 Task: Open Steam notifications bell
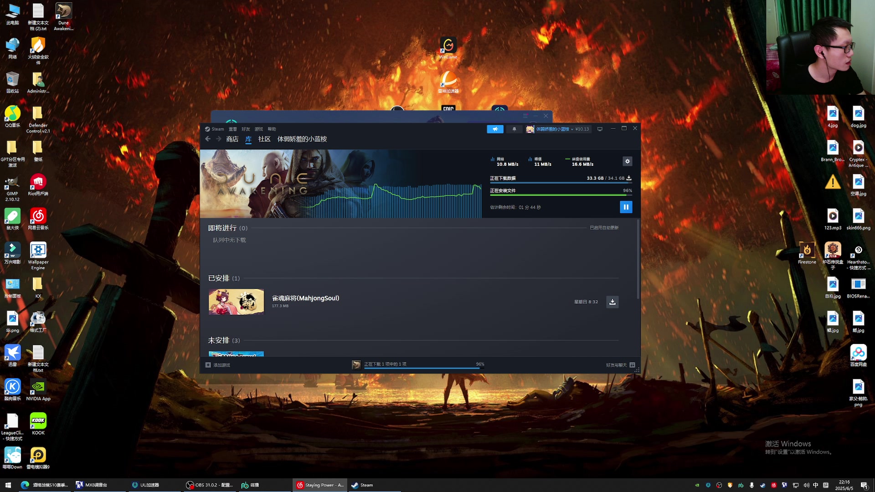pyautogui.click(x=514, y=129)
